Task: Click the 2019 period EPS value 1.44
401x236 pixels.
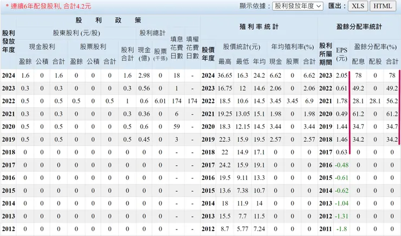Action: click(x=341, y=126)
